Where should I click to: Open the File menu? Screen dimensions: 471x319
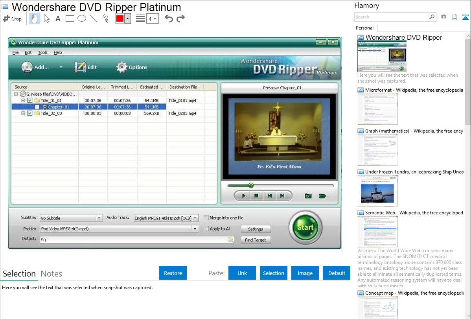(x=15, y=52)
